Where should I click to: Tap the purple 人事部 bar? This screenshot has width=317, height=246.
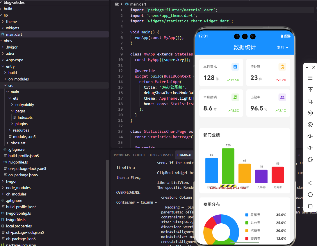point(261,176)
